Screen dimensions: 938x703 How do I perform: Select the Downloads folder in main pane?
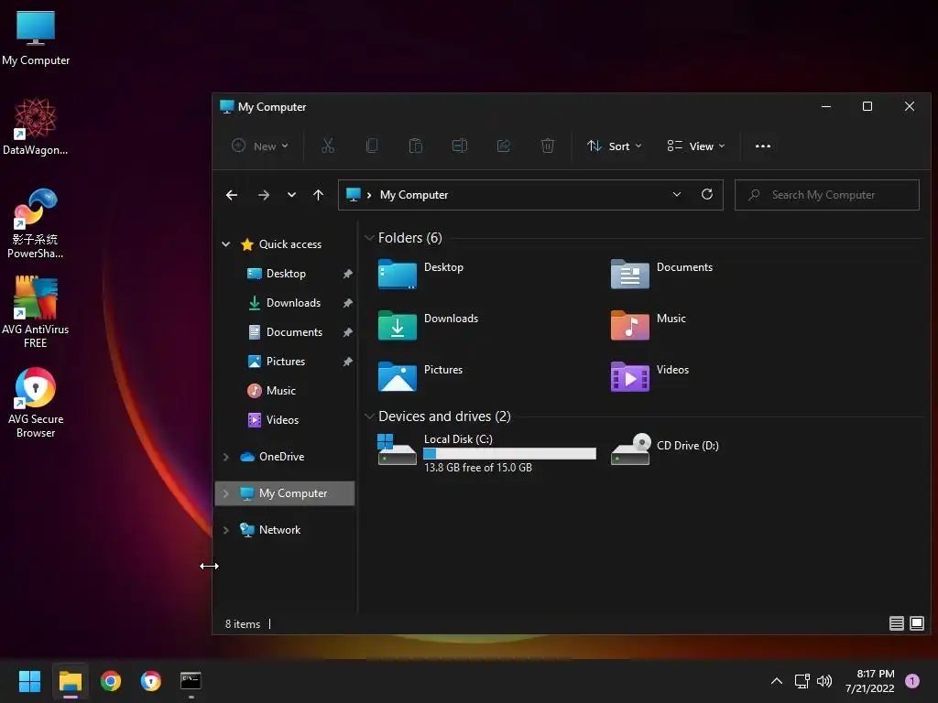click(428, 326)
